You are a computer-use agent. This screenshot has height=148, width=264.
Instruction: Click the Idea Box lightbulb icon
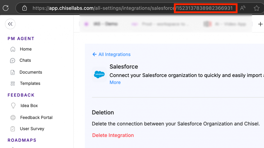[13, 106]
